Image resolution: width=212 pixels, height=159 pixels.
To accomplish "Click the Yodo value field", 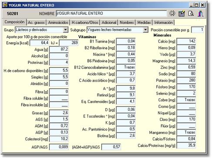I will pyautogui.click(x=186, y=54).
